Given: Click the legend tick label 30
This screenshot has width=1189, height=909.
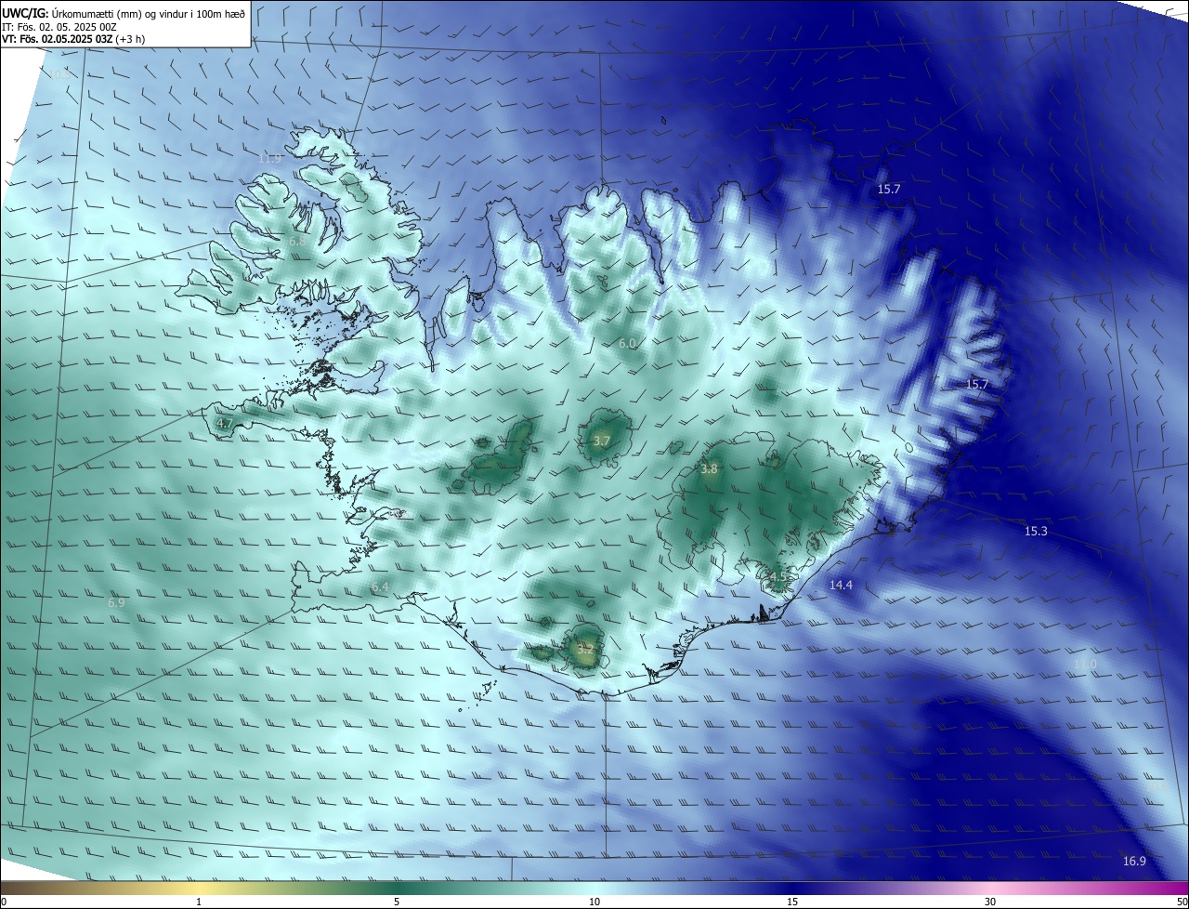Looking at the screenshot, I should (x=990, y=901).
